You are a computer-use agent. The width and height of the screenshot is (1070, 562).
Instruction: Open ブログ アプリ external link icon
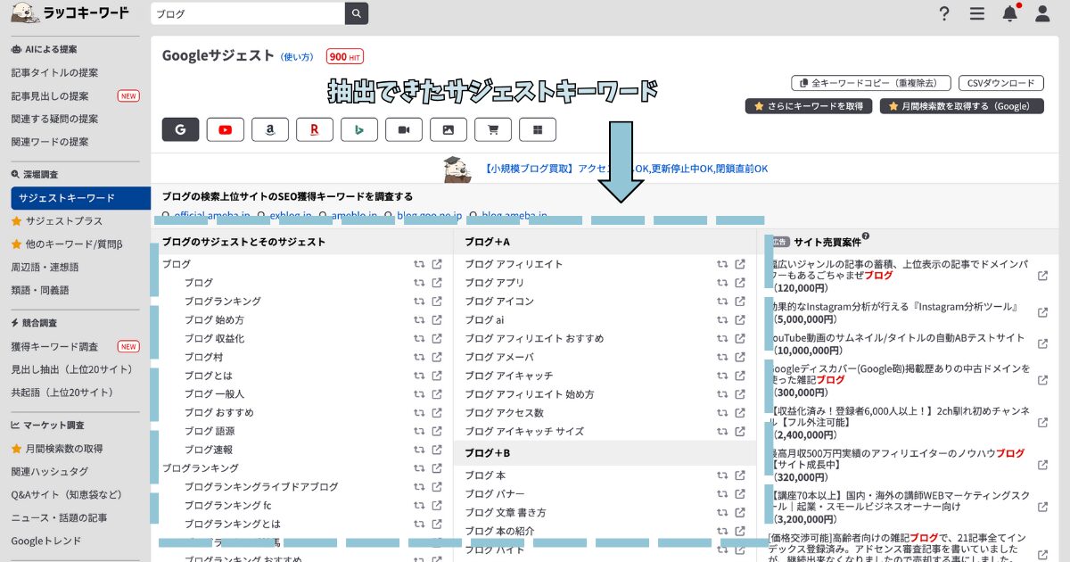pos(740,283)
